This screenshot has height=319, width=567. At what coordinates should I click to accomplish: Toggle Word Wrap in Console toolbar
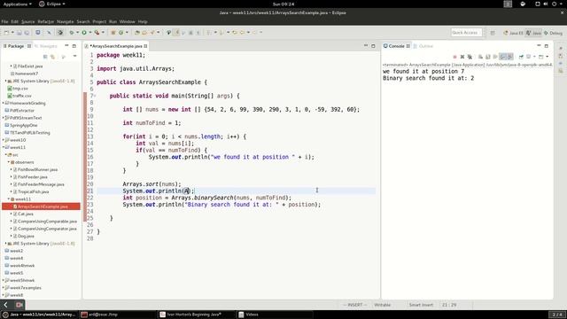(x=495, y=57)
